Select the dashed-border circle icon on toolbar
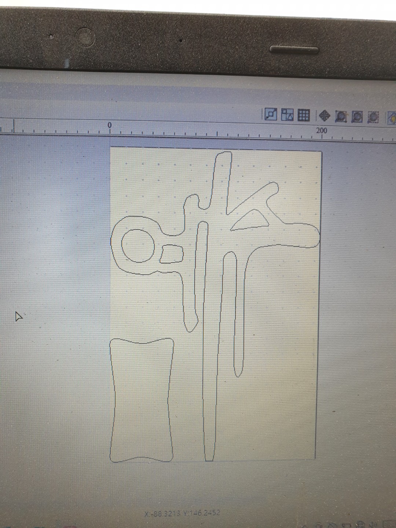 pyautogui.click(x=373, y=117)
